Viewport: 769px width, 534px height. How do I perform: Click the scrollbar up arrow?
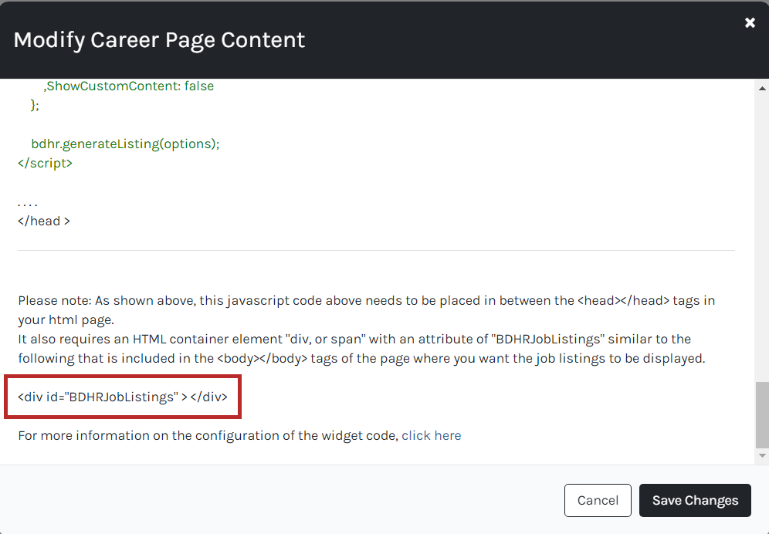(761, 88)
